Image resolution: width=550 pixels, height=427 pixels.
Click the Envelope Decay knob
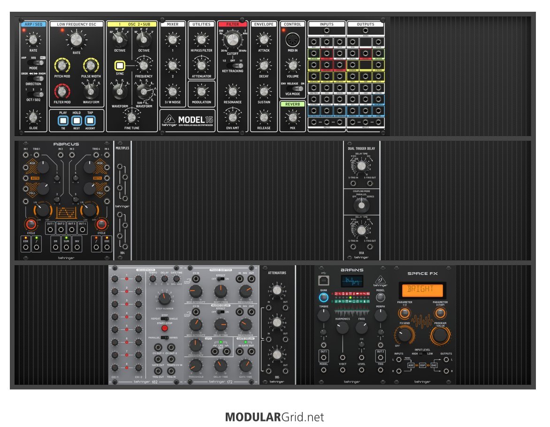[x=263, y=66]
